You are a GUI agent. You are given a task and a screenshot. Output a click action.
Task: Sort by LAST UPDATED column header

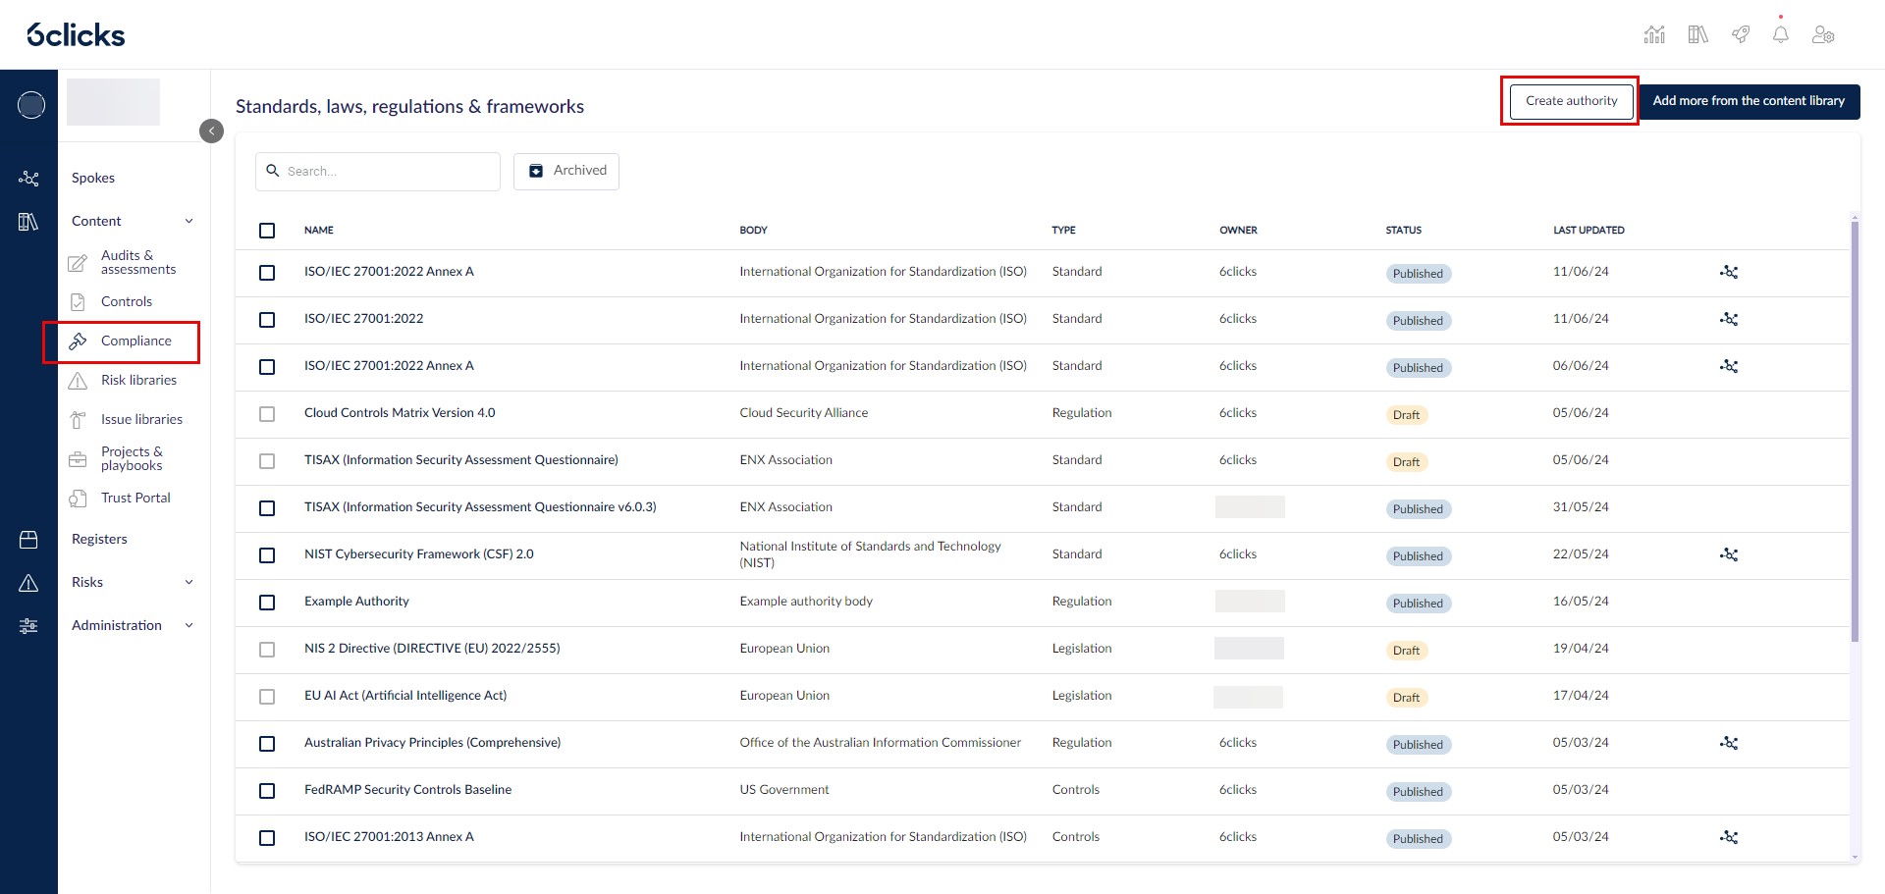(1589, 230)
